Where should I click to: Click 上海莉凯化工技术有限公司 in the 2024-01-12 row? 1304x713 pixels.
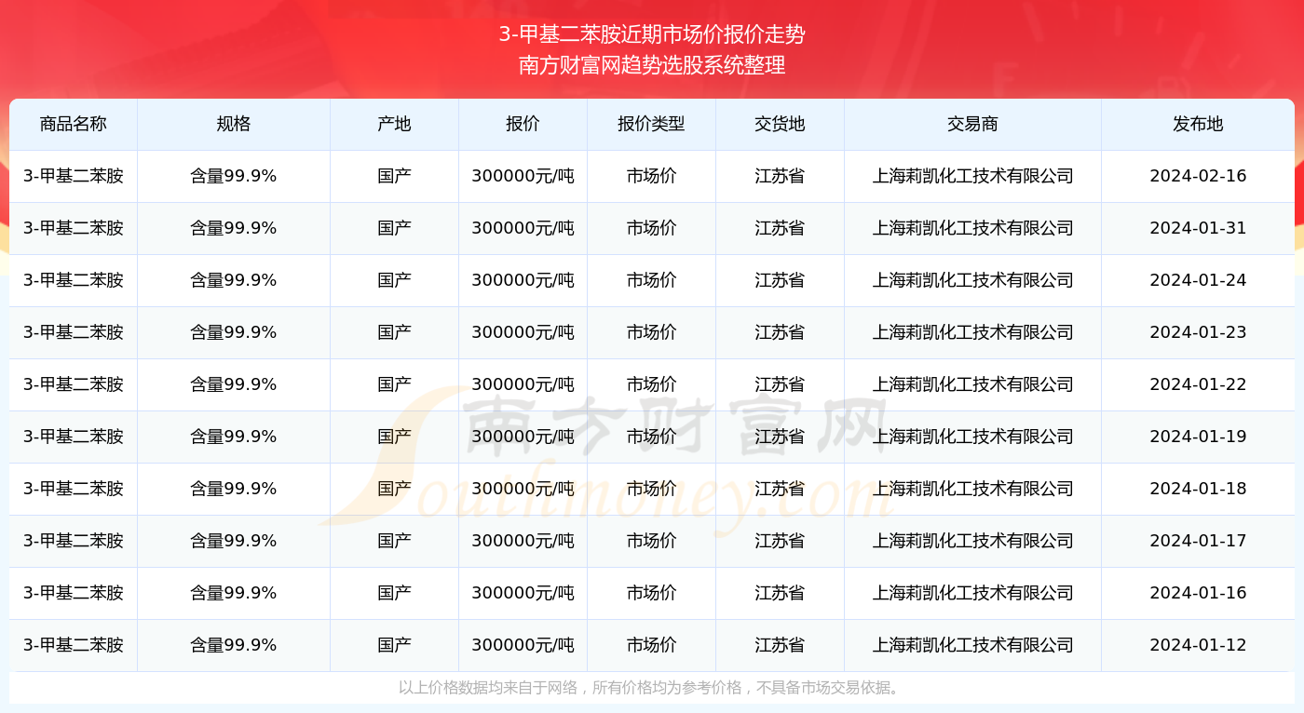[972, 645]
